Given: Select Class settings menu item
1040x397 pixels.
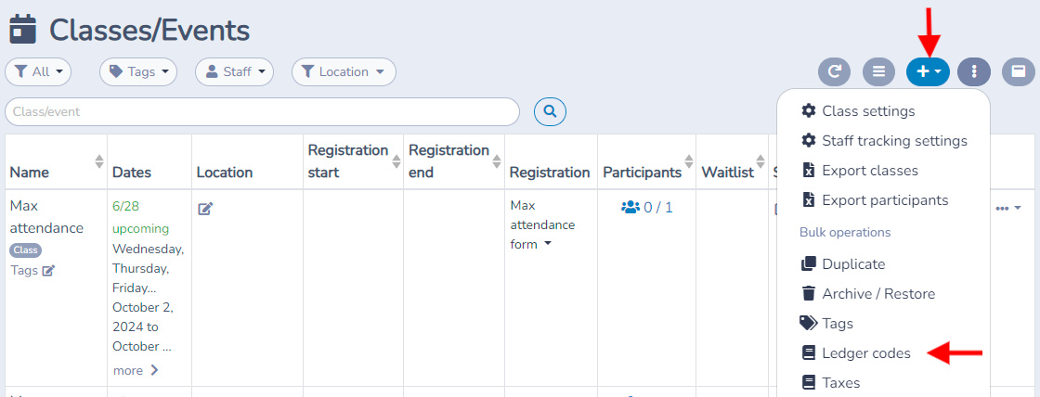Looking at the screenshot, I should [858, 110].
